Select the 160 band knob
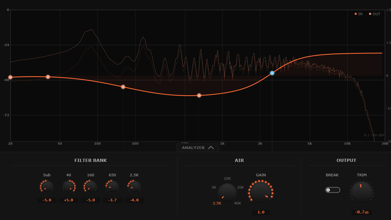Image resolution: width=391 pixels, height=220 pixels. click(90, 186)
